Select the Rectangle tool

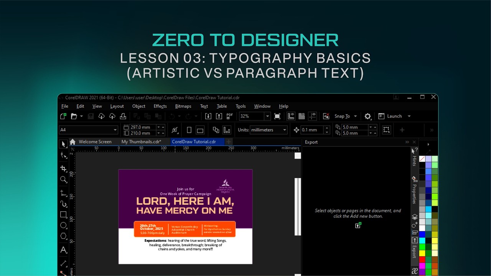click(x=64, y=215)
